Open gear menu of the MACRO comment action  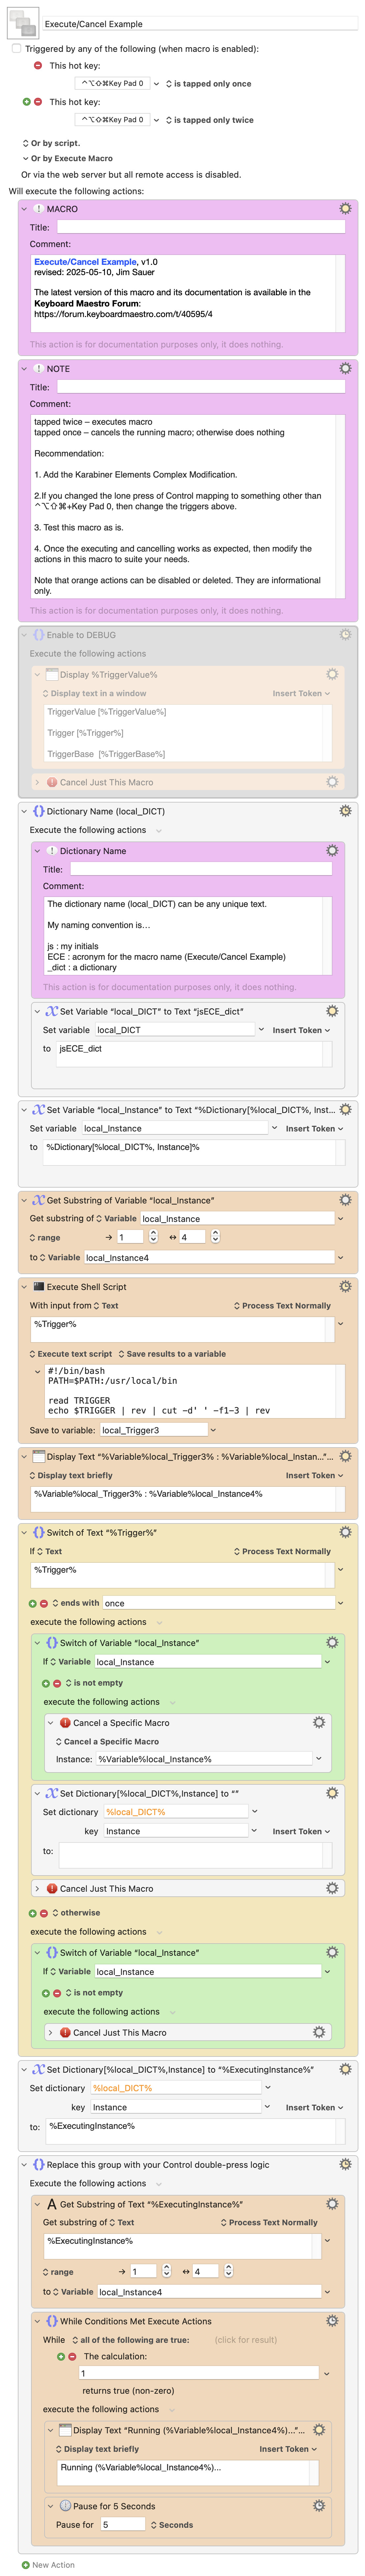pos(345,209)
